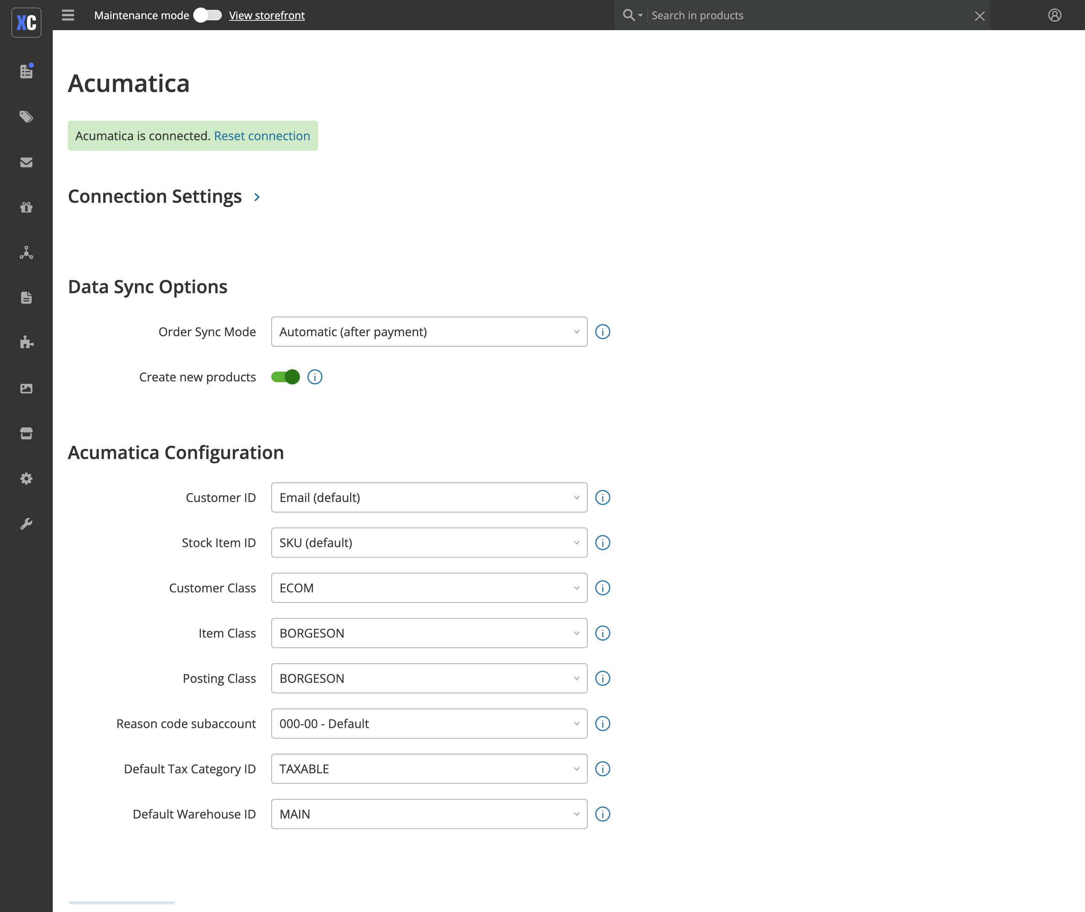Open the storefront sales channels icon

click(26, 433)
